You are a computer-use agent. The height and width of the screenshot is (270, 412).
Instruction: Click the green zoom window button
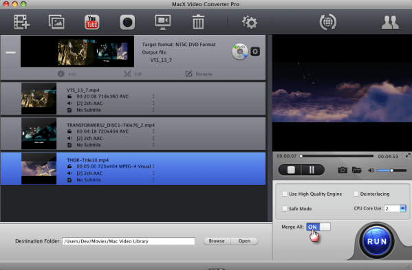coord(23,4)
